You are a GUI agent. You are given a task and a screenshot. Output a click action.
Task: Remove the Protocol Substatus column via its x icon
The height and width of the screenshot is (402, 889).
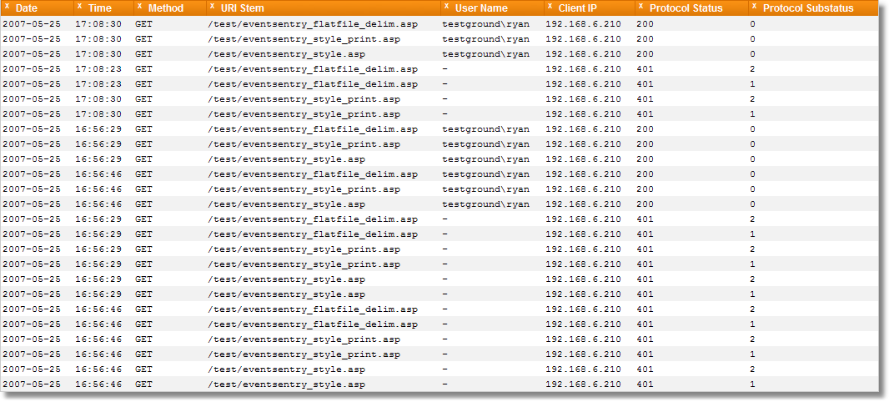pos(754,6)
